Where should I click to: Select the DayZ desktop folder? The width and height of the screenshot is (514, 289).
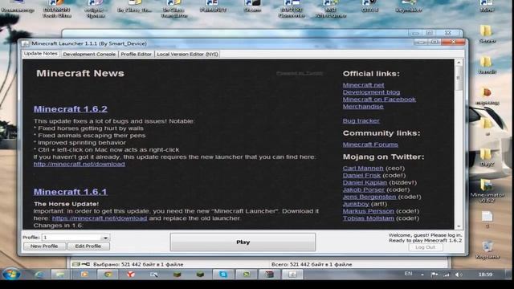(x=487, y=157)
